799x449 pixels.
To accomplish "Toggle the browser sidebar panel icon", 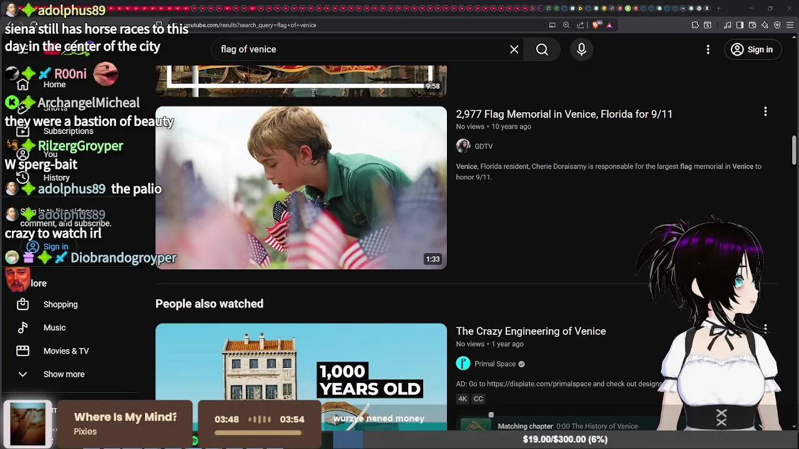I will (x=740, y=25).
